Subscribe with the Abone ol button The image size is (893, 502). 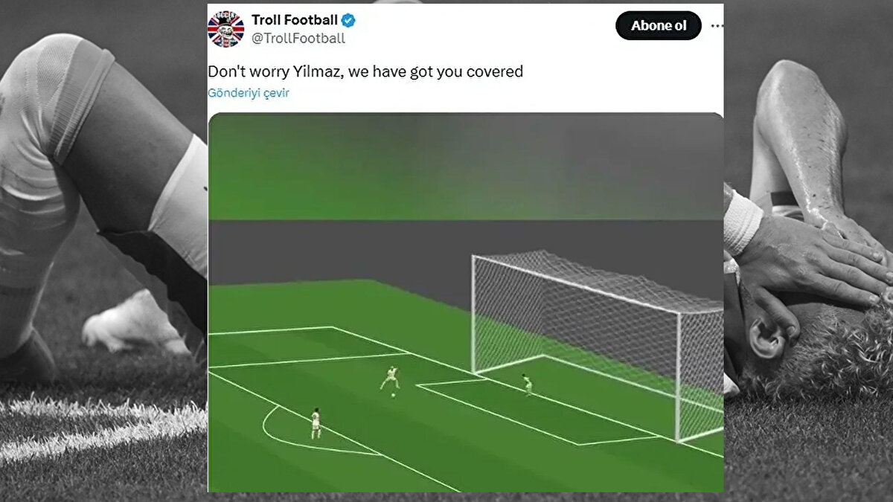click(659, 25)
